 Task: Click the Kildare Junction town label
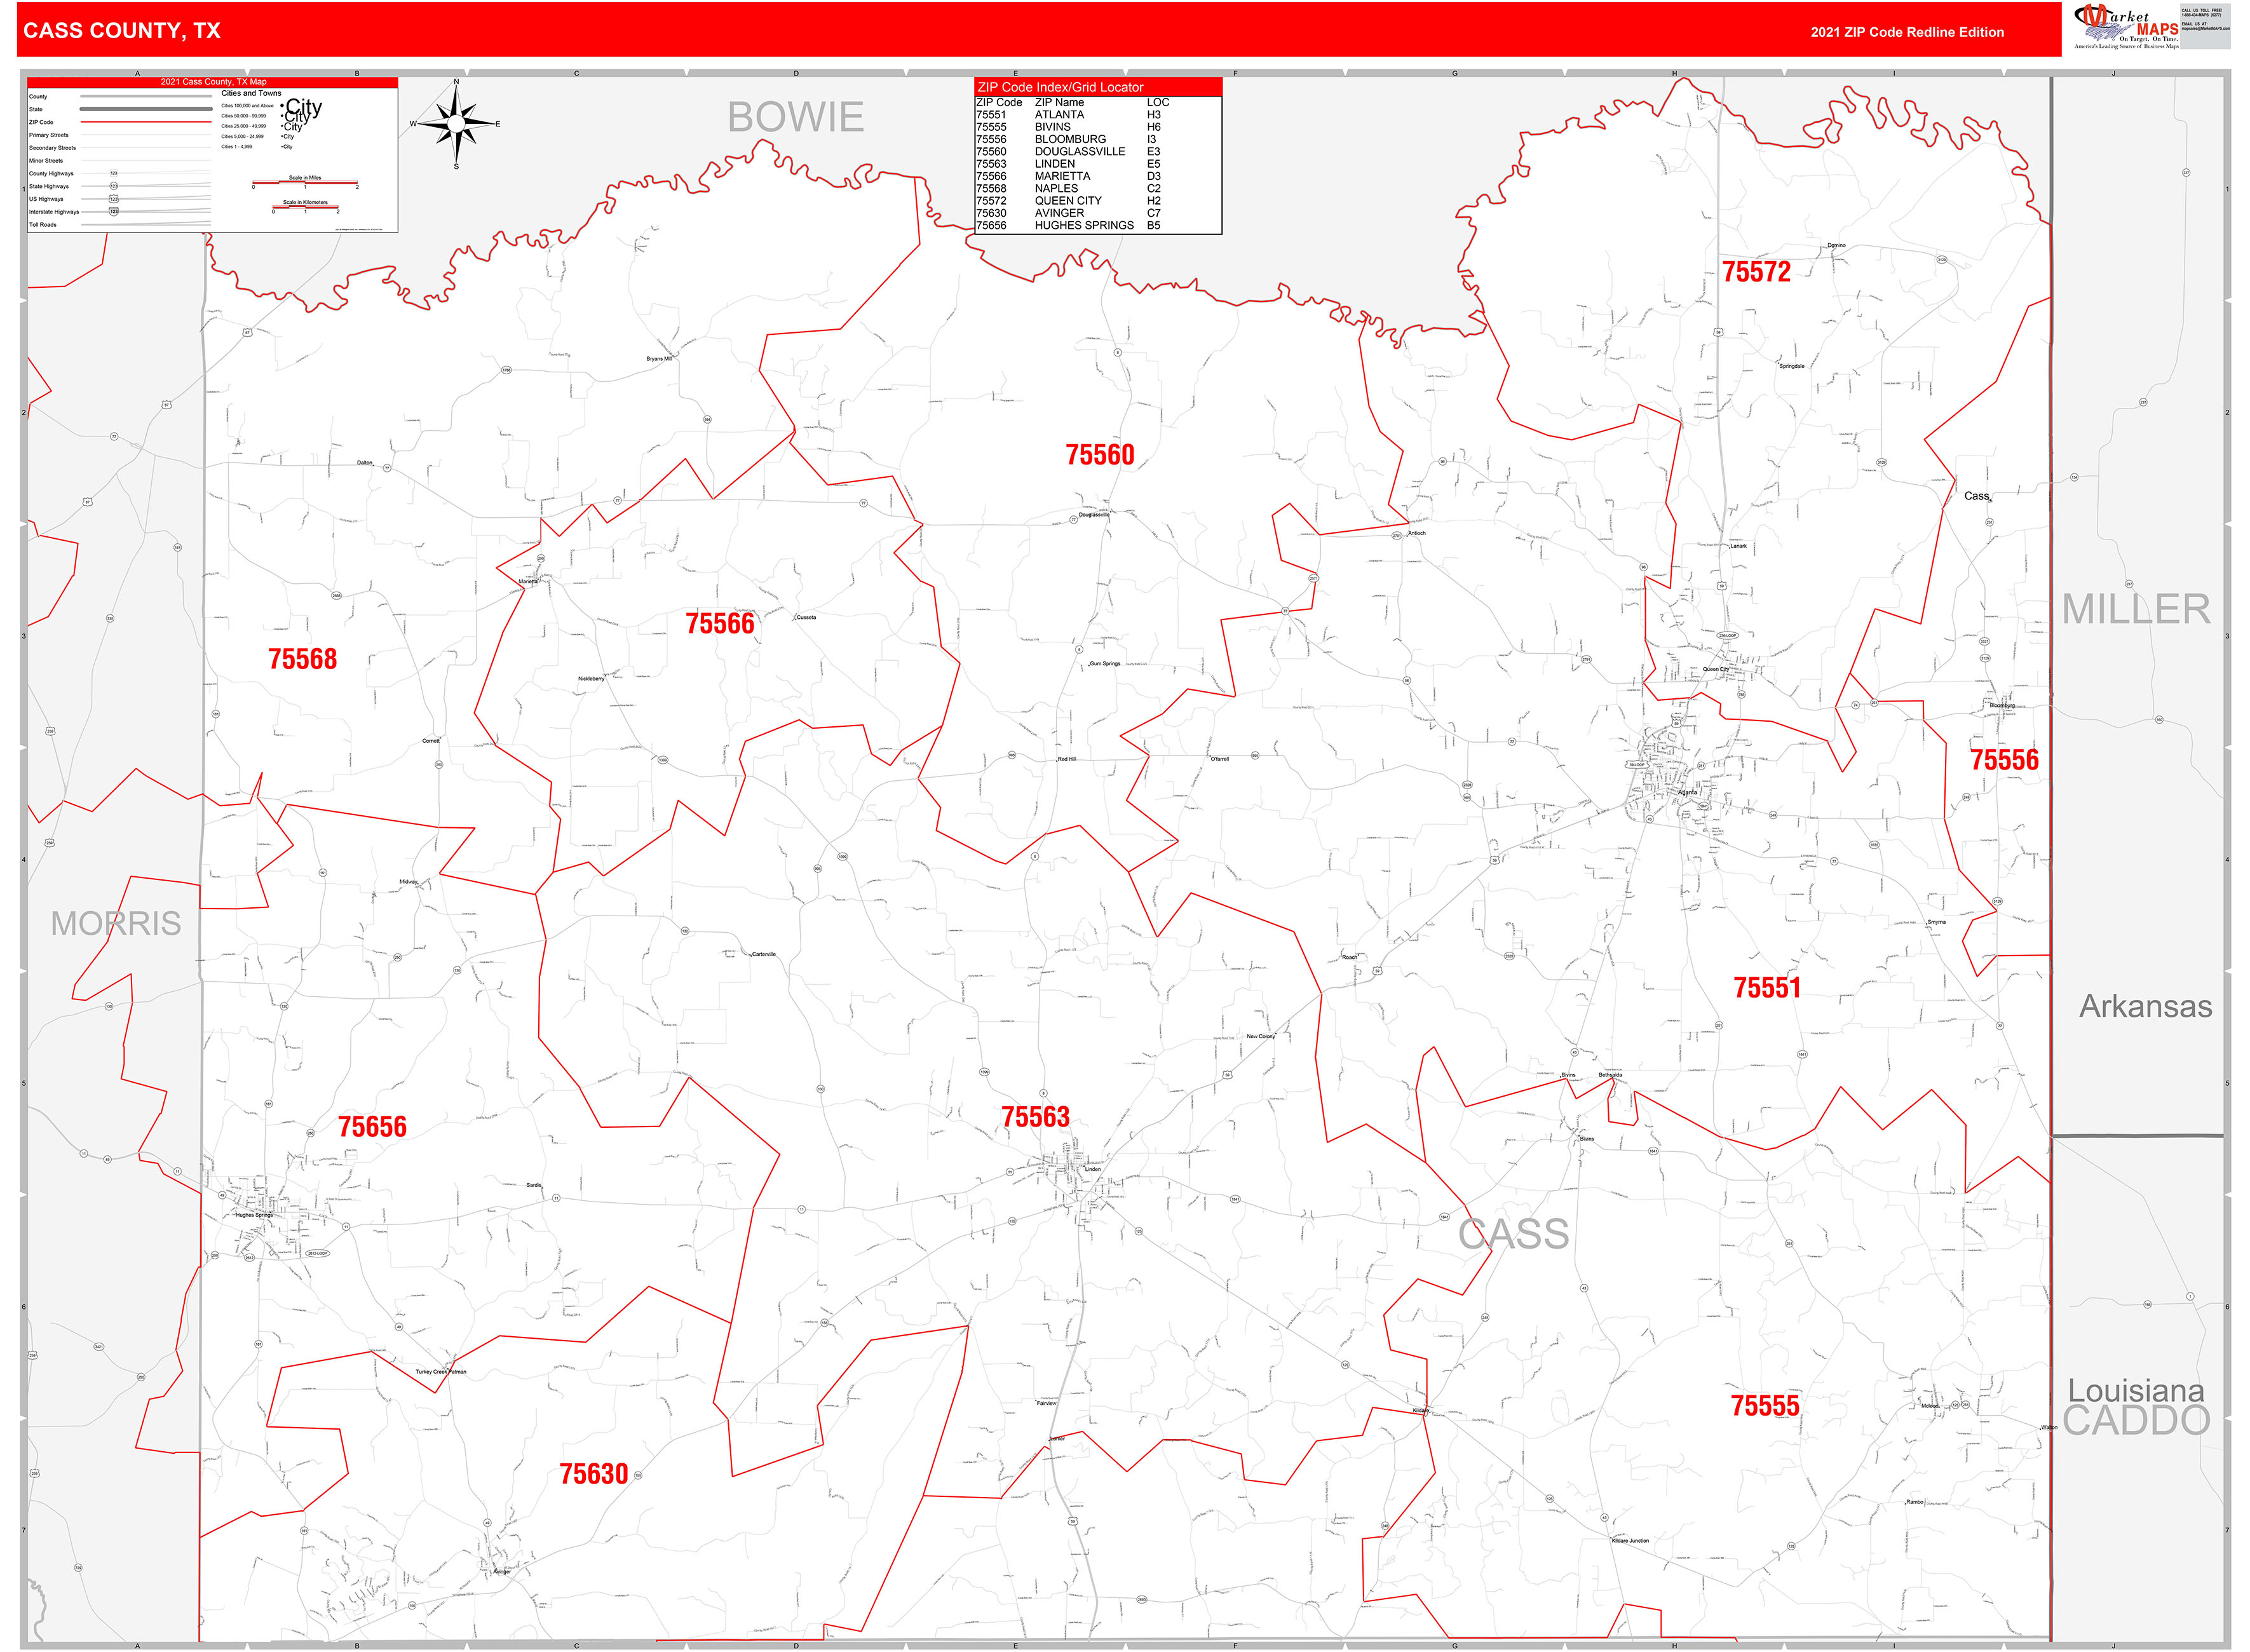[1630, 1541]
